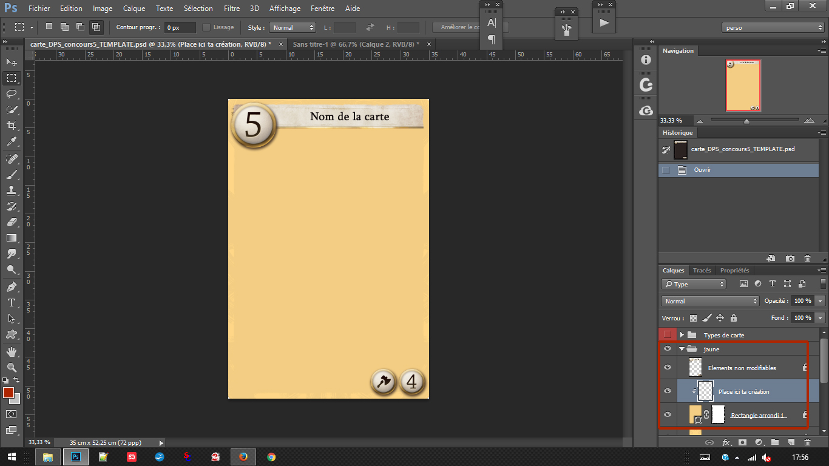Toggle visibility of the jaune group
The image size is (829, 466).
pyautogui.click(x=668, y=349)
